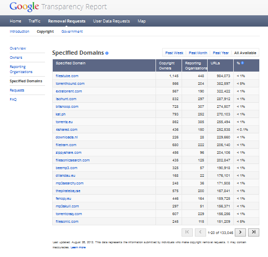Open the Home nav item
Viewport: 268px width, 257px height.
tap(15, 21)
